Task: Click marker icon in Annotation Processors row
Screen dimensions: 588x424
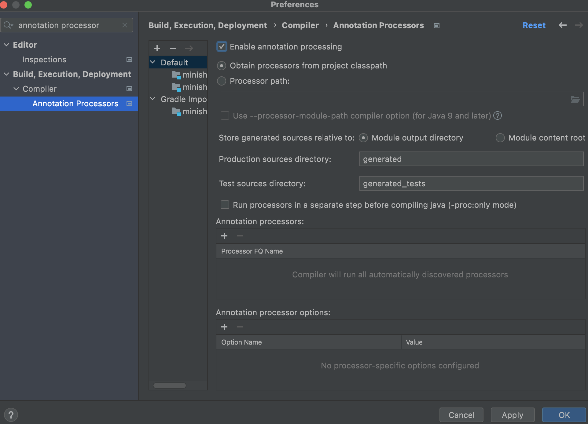Action: 129,103
